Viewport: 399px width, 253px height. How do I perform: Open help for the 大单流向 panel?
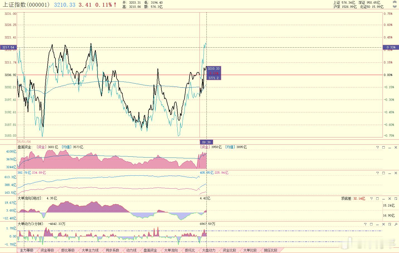coord(371,198)
